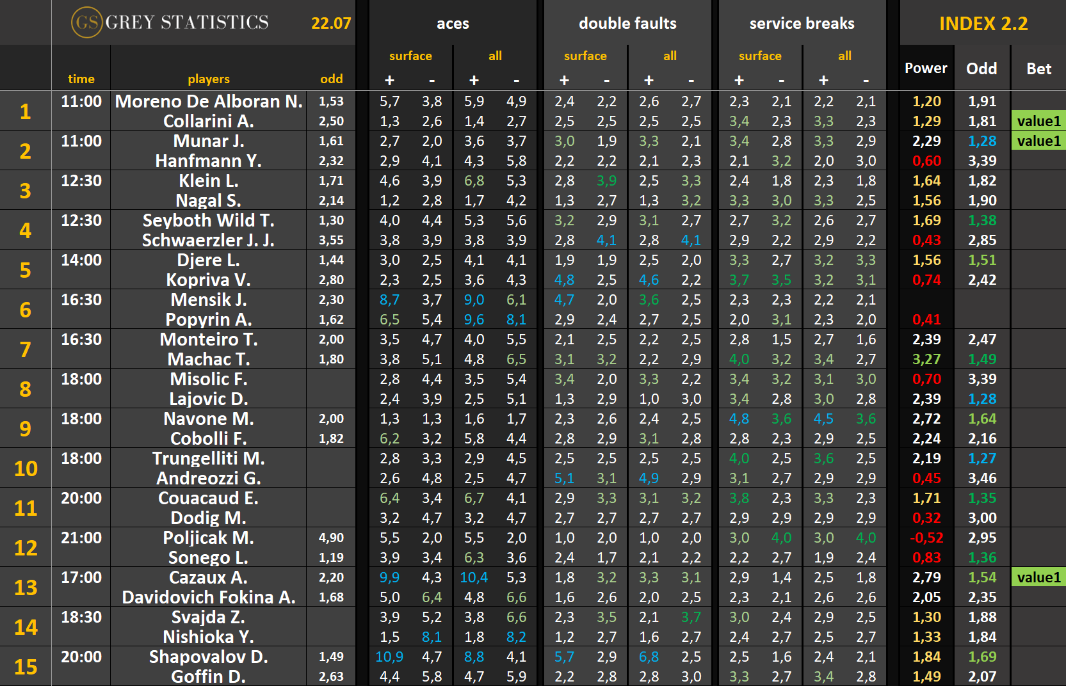Select player Poljicak M.
Screen dimensions: 1066x686
click(209, 538)
